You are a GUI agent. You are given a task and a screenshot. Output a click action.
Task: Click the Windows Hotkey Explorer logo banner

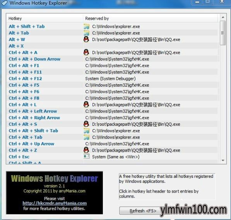point(55,193)
